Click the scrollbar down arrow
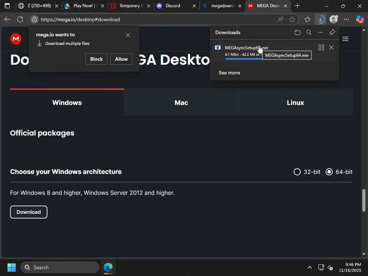Viewport: 368px width, 276px height. 364,254
